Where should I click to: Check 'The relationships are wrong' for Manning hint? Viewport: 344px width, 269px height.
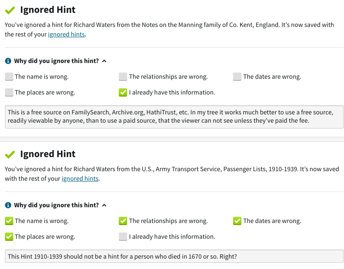tap(123, 77)
